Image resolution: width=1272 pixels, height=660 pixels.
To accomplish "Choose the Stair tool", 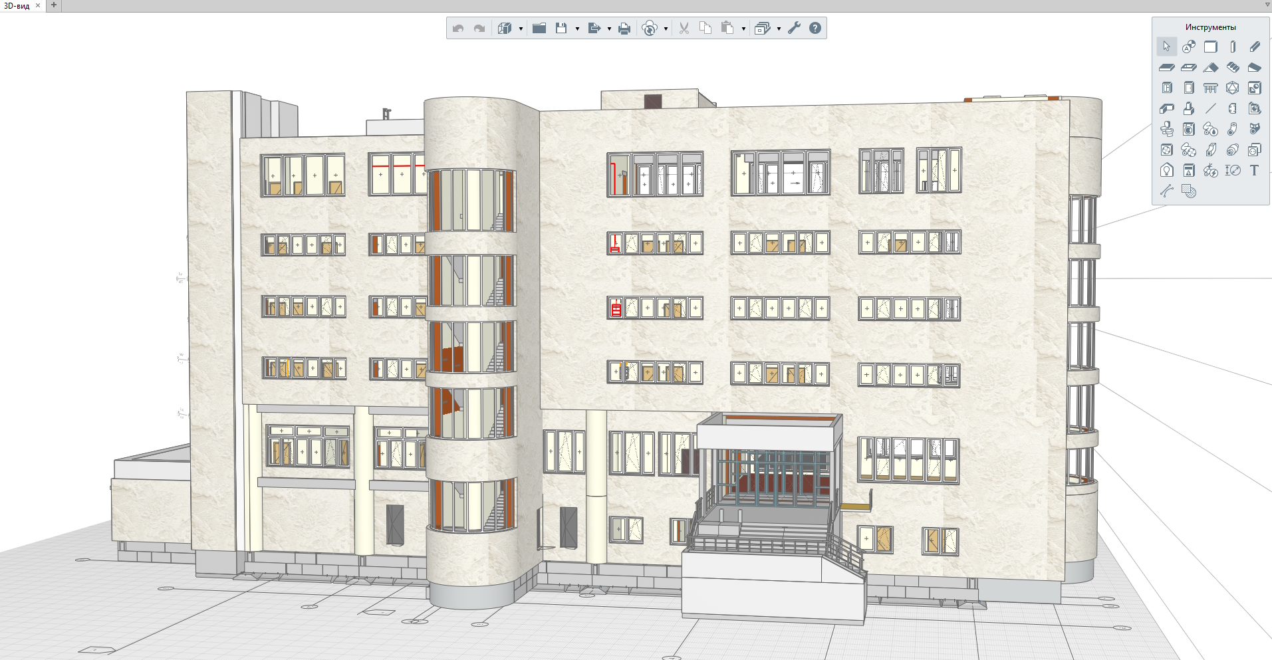I will [1233, 67].
